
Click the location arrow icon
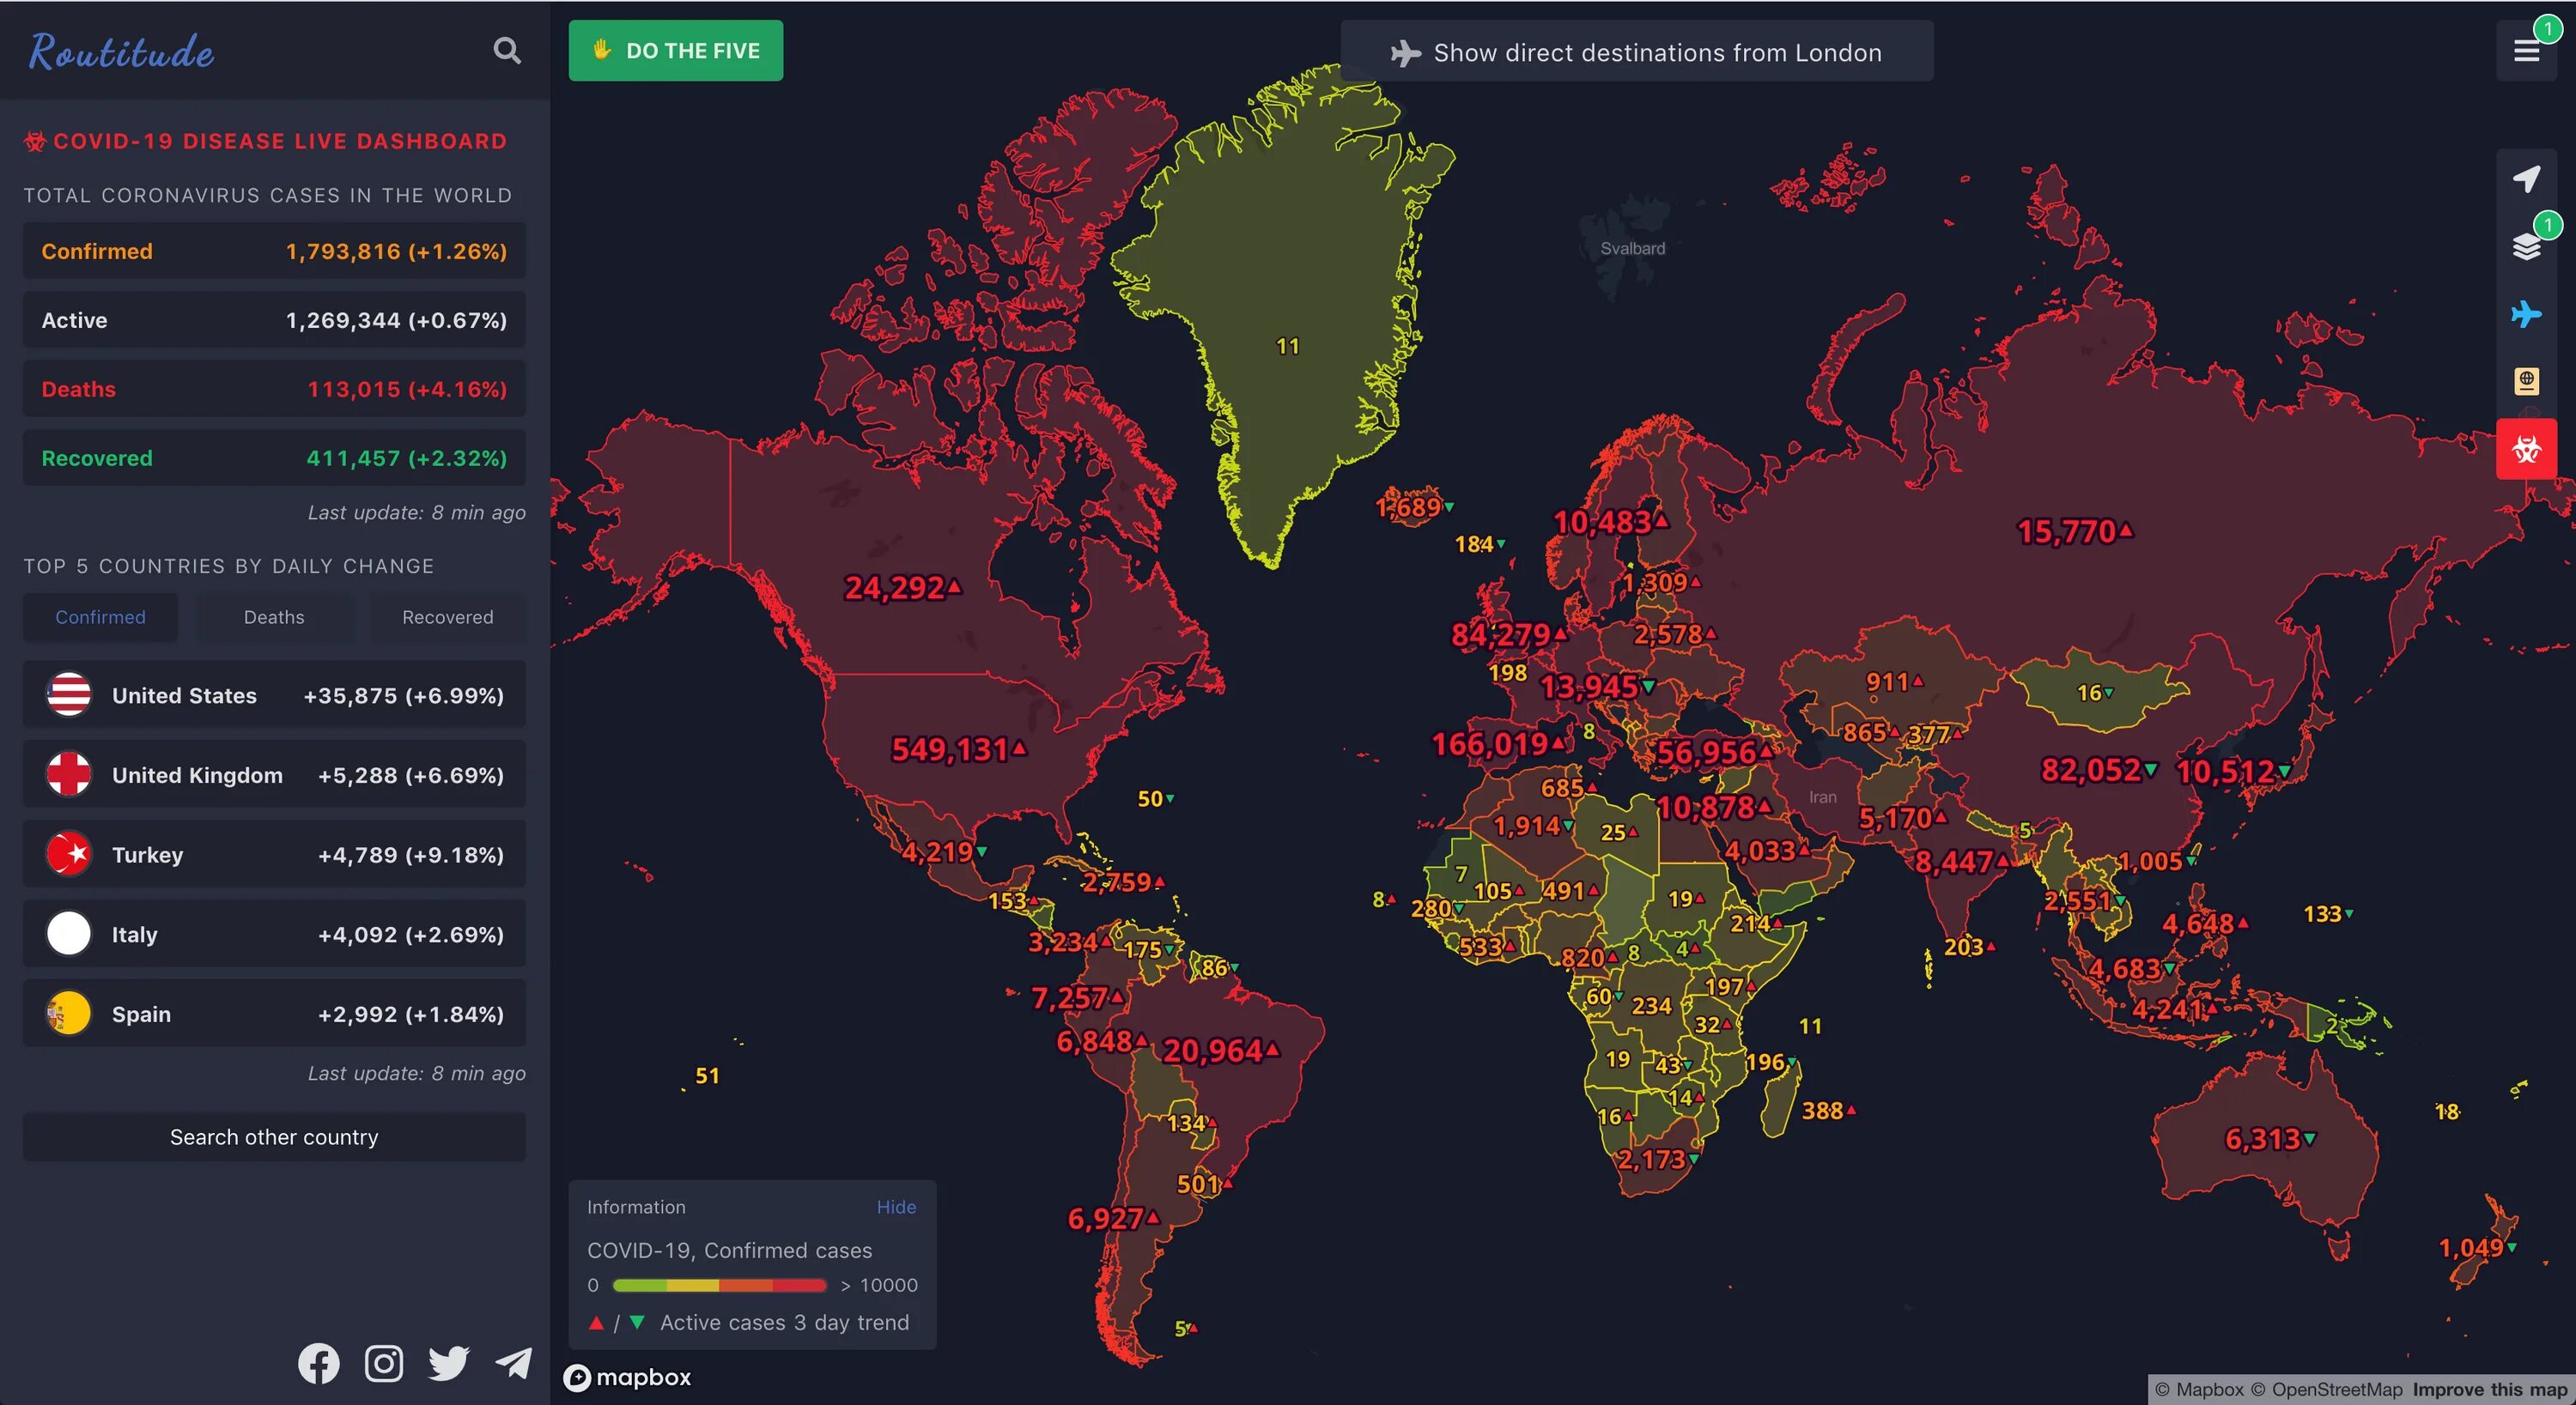[2526, 179]
